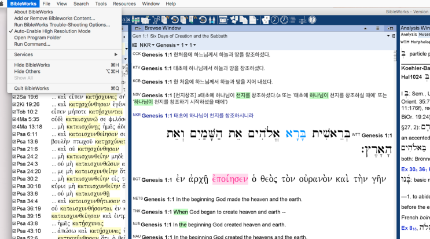This screenshot has width=430, height=239.
Task: Choose Quit BibleWorks
Action: [x=31, y=89]
